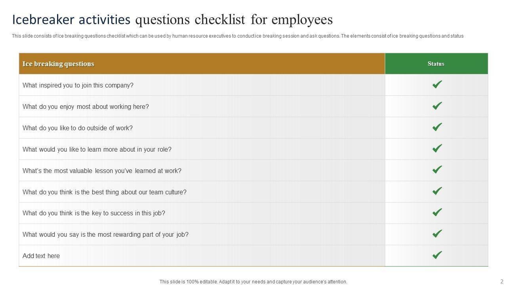Click the checkmark beside 'enjoy most about working here'

point(437,106)
